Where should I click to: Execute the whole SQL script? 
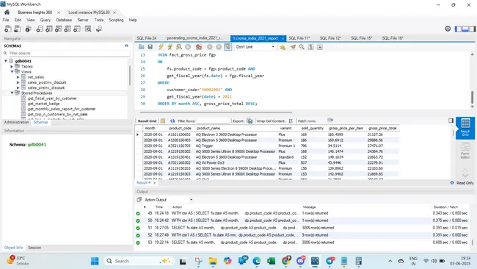tap(161, 47)
